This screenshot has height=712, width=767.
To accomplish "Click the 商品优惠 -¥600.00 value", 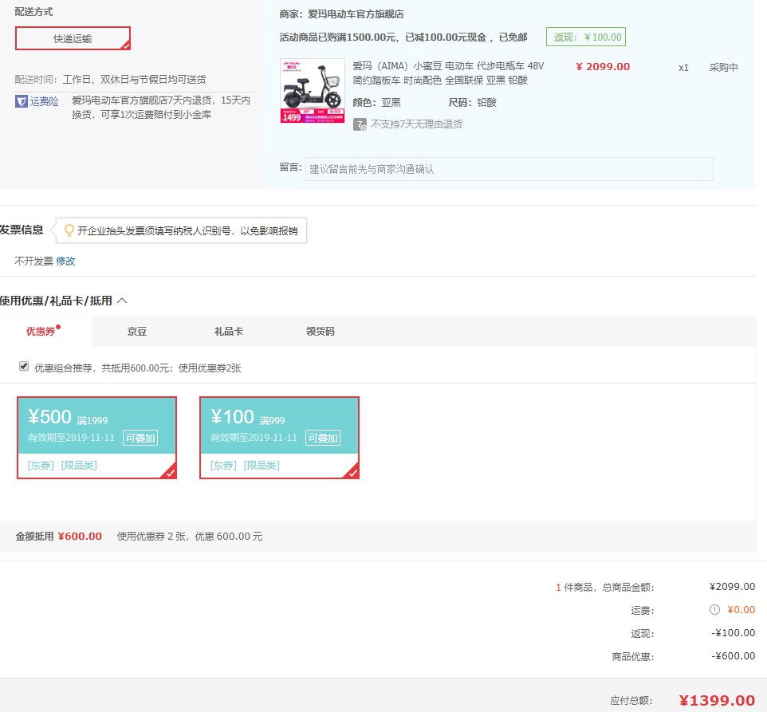I will [734, 656].
